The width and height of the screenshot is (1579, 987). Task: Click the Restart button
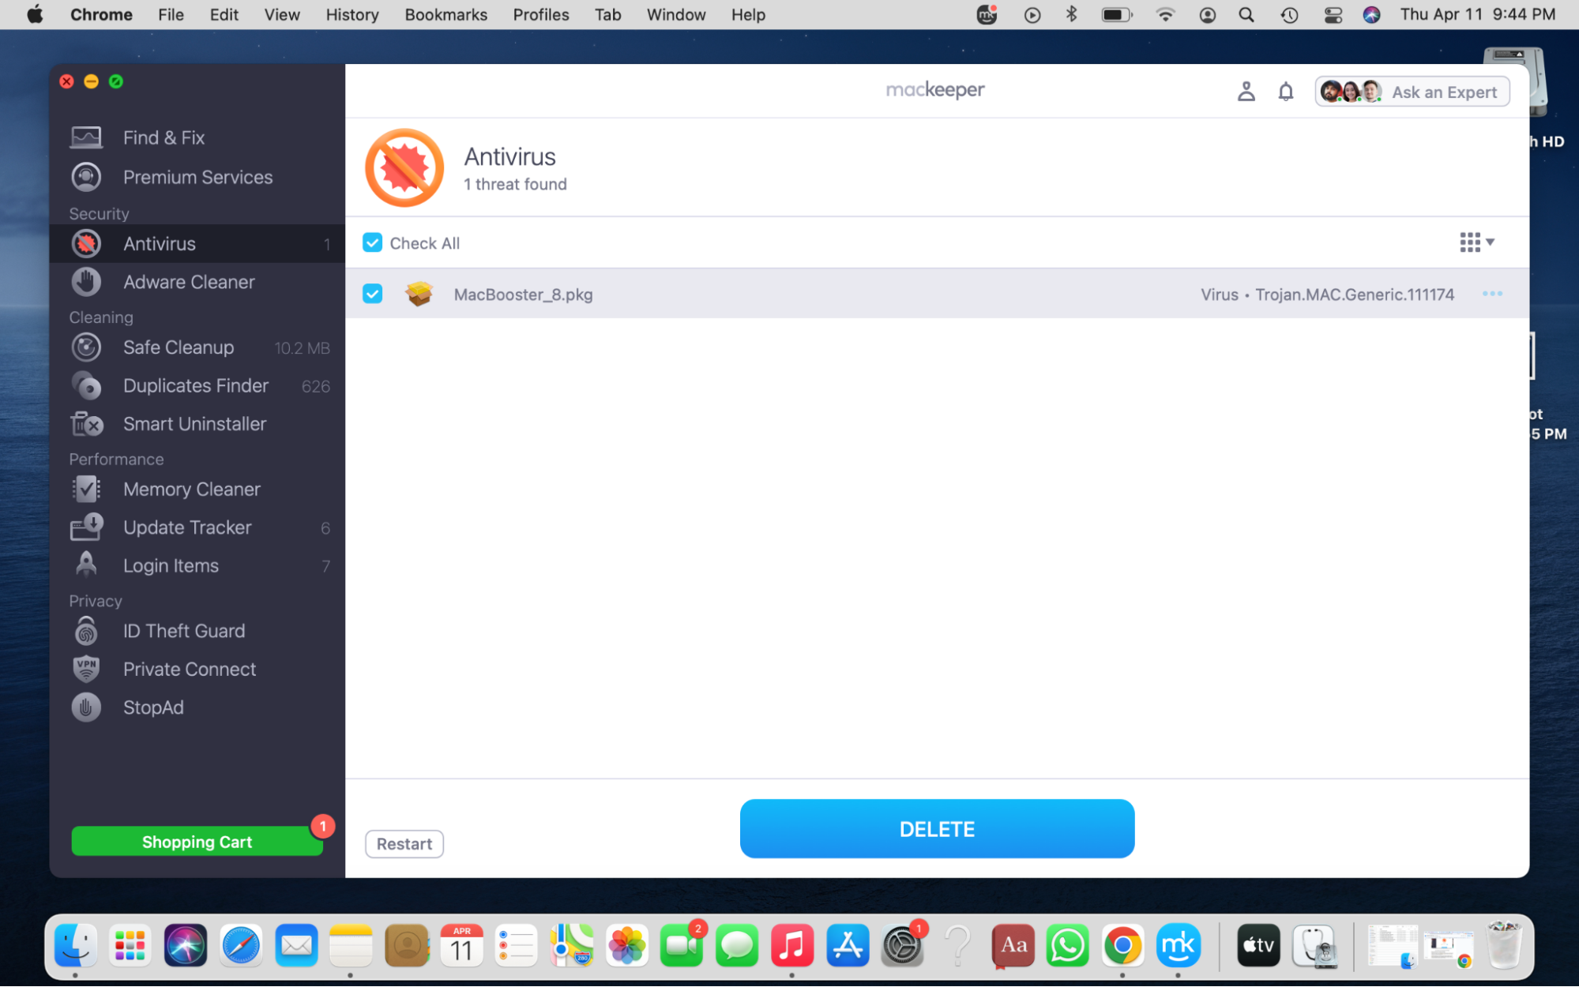click(x=404, y=843)
